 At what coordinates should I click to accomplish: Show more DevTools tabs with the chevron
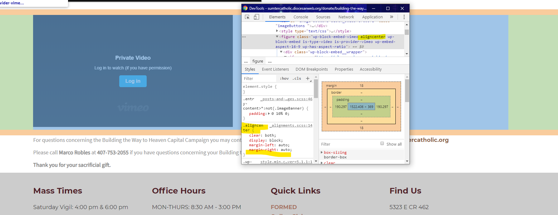391,17
